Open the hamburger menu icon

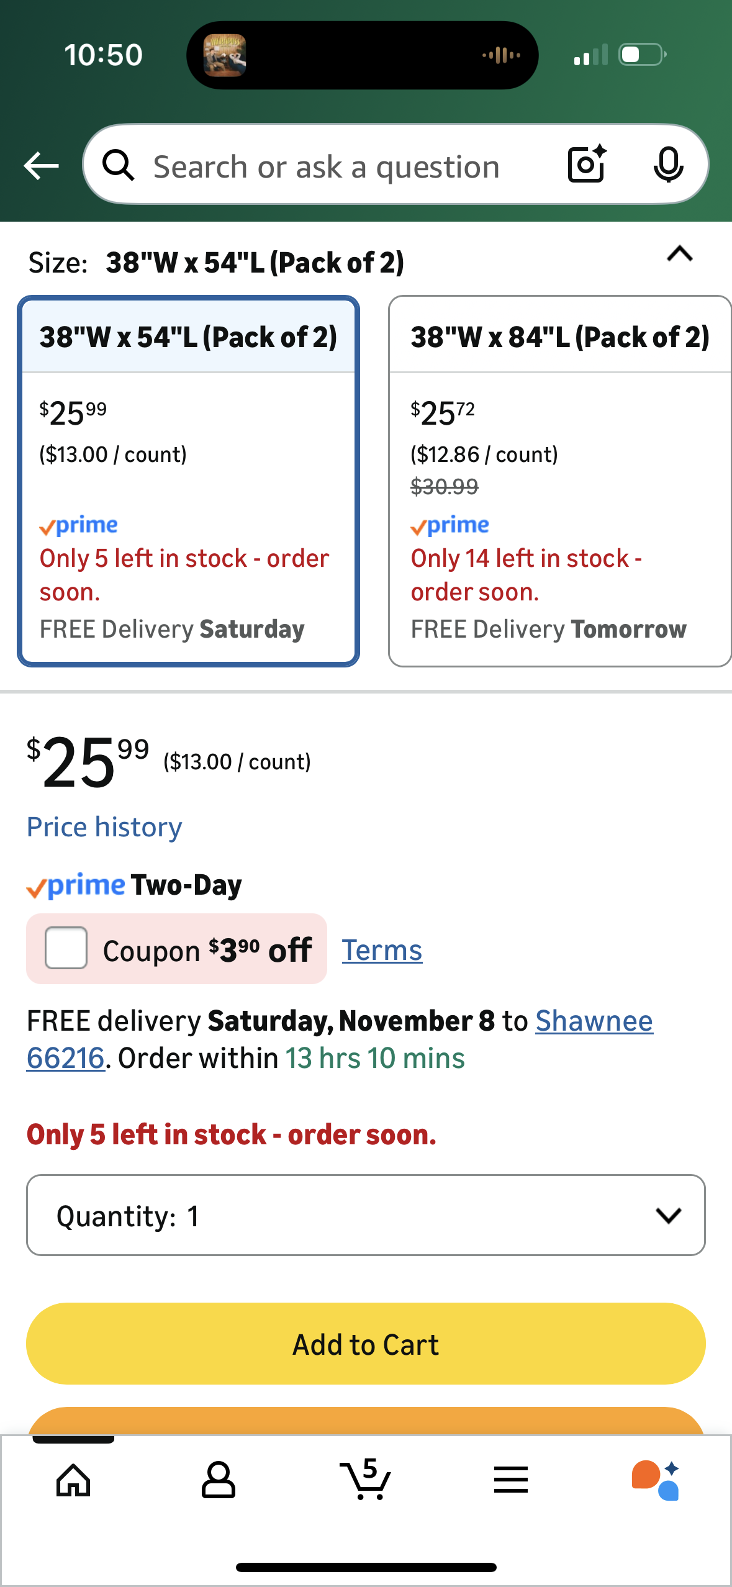[511, 1480]
